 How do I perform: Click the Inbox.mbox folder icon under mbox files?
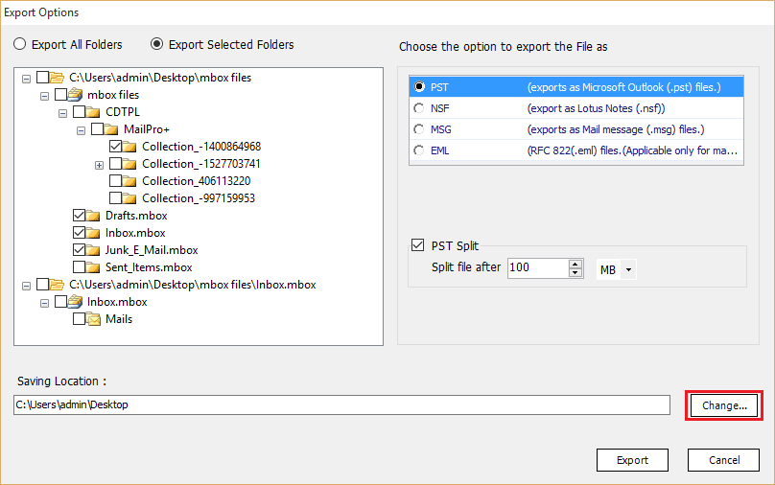click(93, 233)
